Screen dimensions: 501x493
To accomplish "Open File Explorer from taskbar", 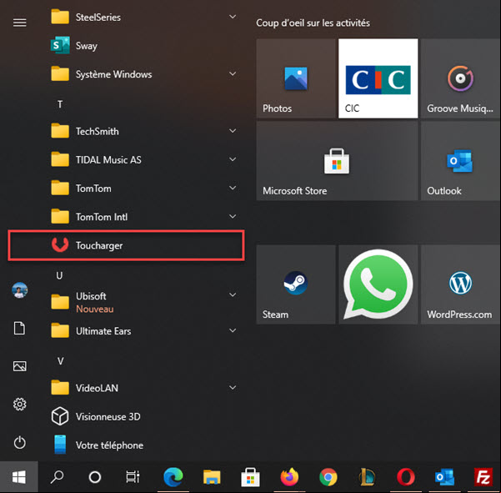I will [x=212, y=477].
